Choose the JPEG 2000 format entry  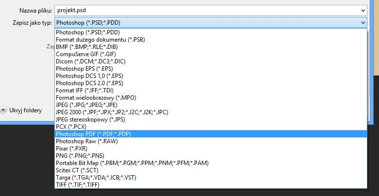coord(211,112)
